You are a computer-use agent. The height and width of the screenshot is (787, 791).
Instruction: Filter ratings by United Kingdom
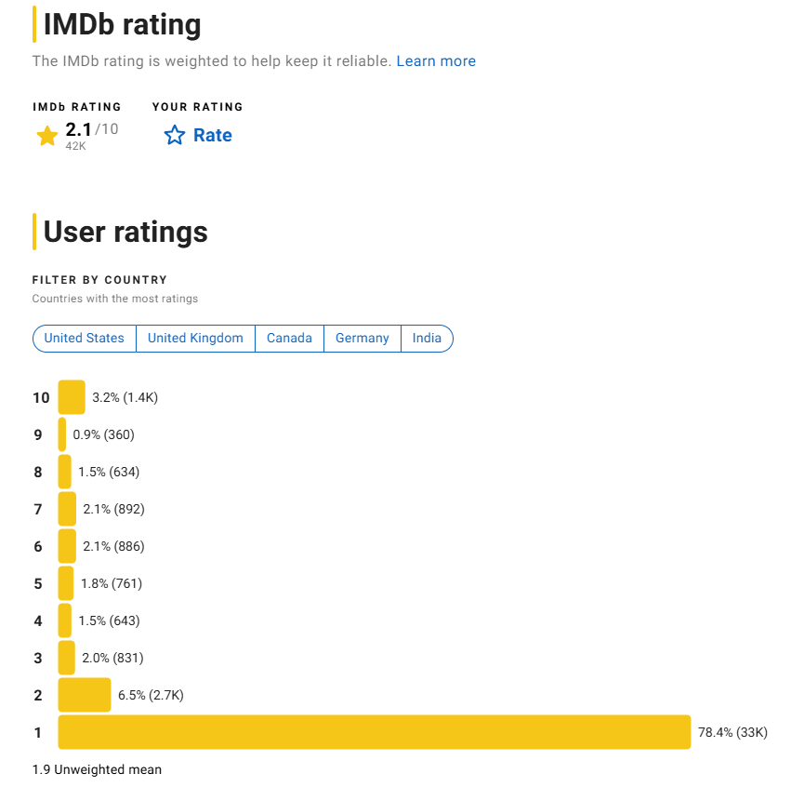pyautogui.click(x=195, y=338)
